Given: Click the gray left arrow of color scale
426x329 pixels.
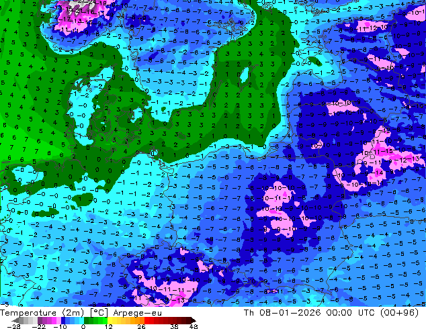Looking at the screenshot, I should pyautogui.click(x=15, y=320).
